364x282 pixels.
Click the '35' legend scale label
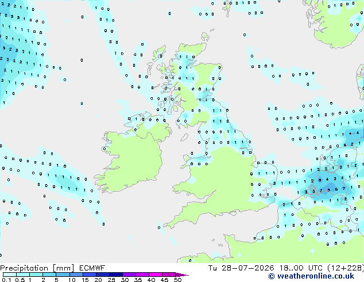point(138,280)
